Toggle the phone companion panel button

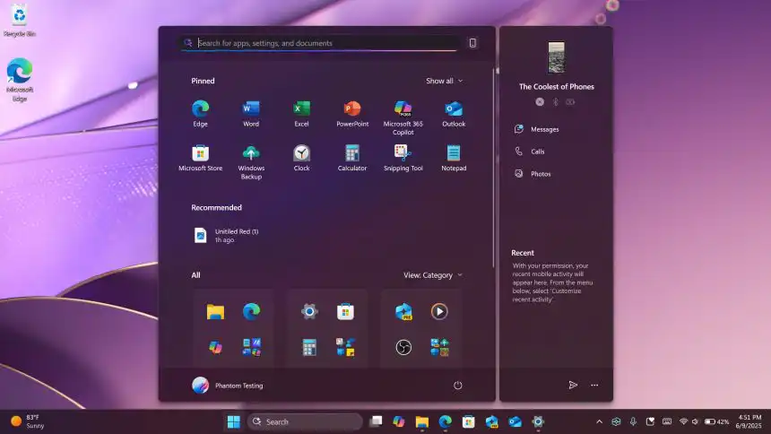472,43
